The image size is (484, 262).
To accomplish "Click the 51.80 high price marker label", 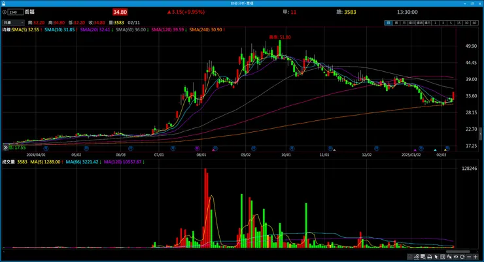I will [280, 37].
